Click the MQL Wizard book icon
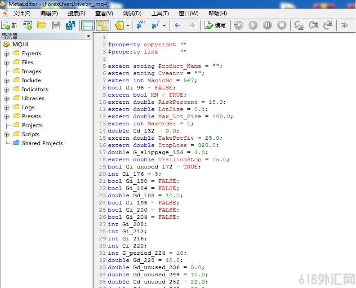The width and height of the screenshot is (356, 288). click(119, 25)
